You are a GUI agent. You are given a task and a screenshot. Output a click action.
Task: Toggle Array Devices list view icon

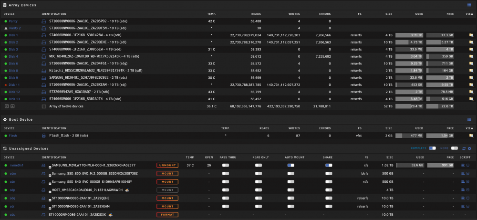pos(469,5)
